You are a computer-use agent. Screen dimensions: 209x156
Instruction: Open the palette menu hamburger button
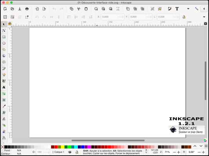(x=206, y=146)
